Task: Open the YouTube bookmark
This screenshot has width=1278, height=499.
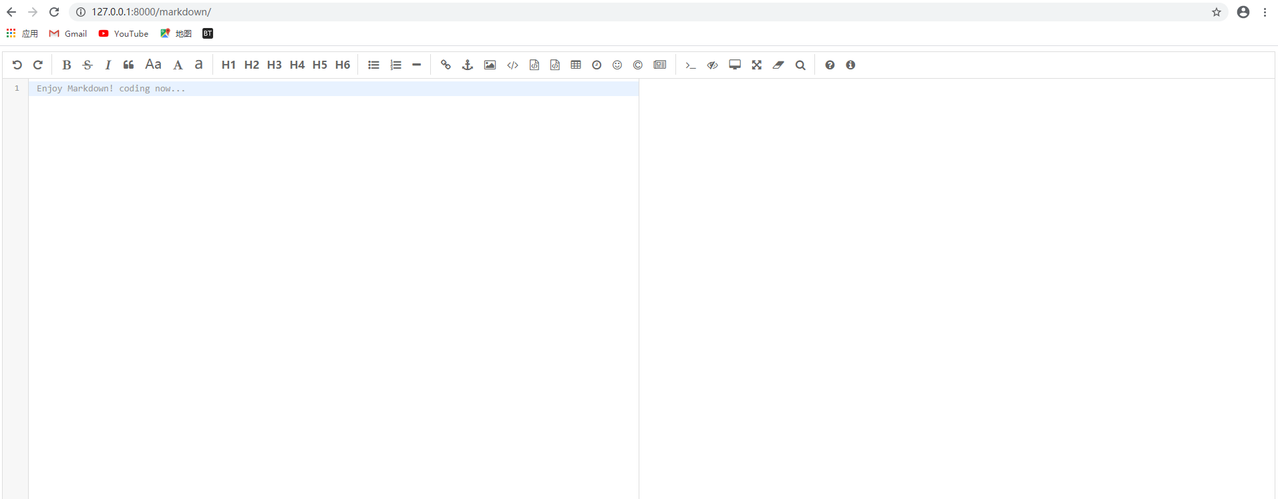Action: [124, 33]
